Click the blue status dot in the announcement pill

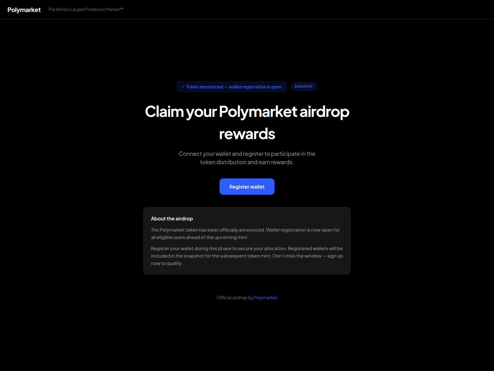[x=183, y=87]
